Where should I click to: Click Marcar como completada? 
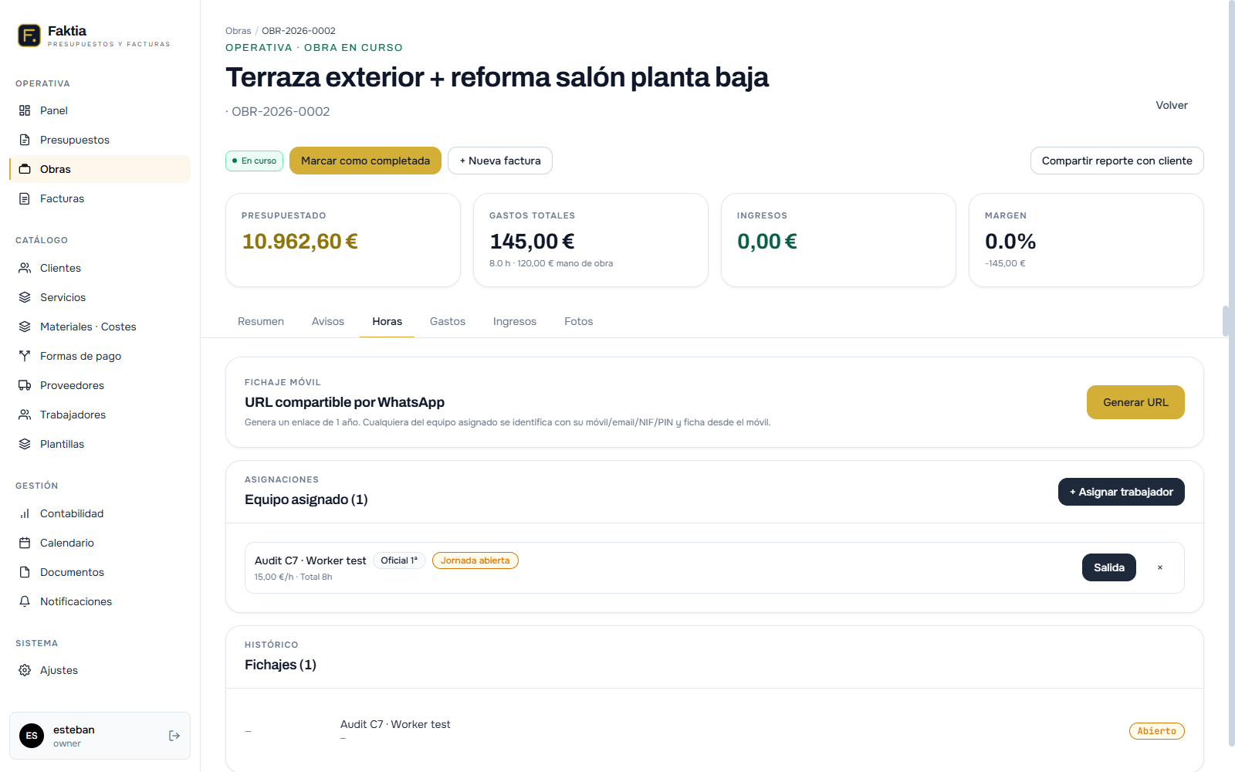click(x=365, y=161)
